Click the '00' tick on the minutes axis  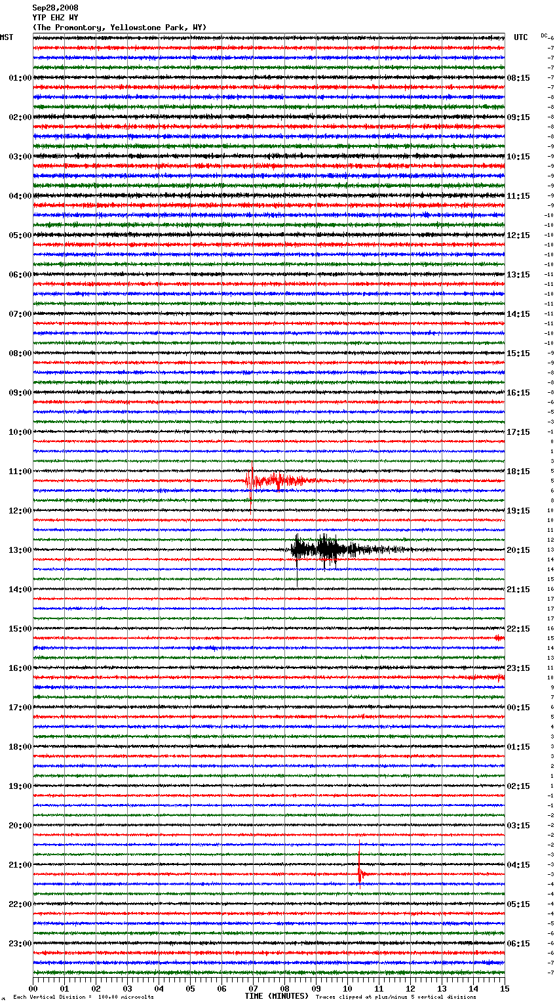pyautogui.click(x=33, y=988)
